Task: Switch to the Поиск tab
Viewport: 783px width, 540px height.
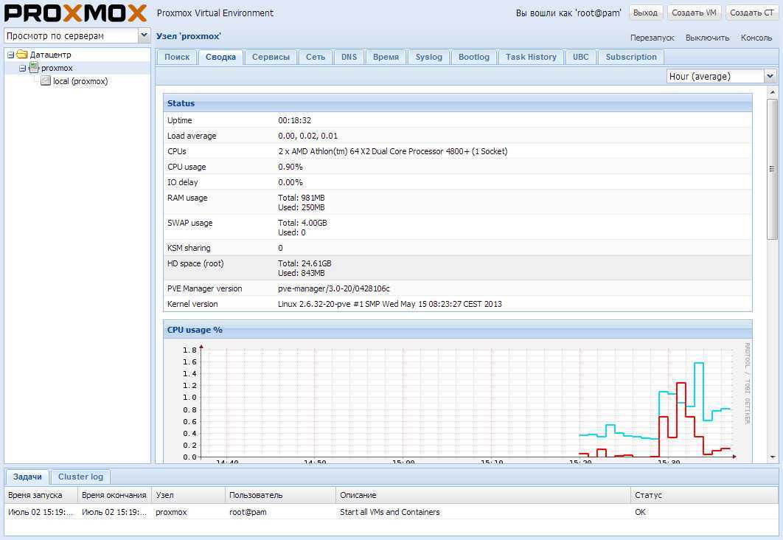Action: tap(177, 57)
